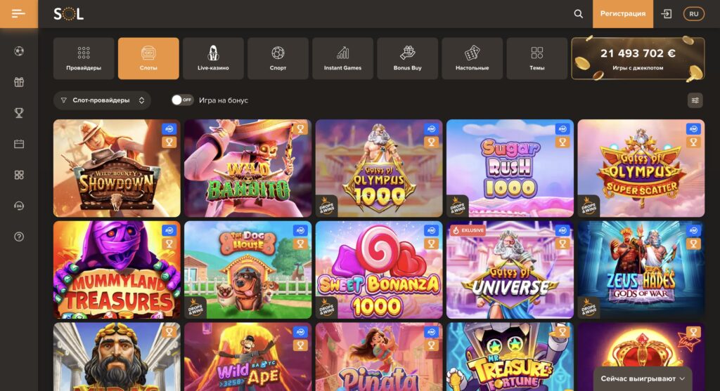Open sidebar 24-hour support icon

(19, 206)
